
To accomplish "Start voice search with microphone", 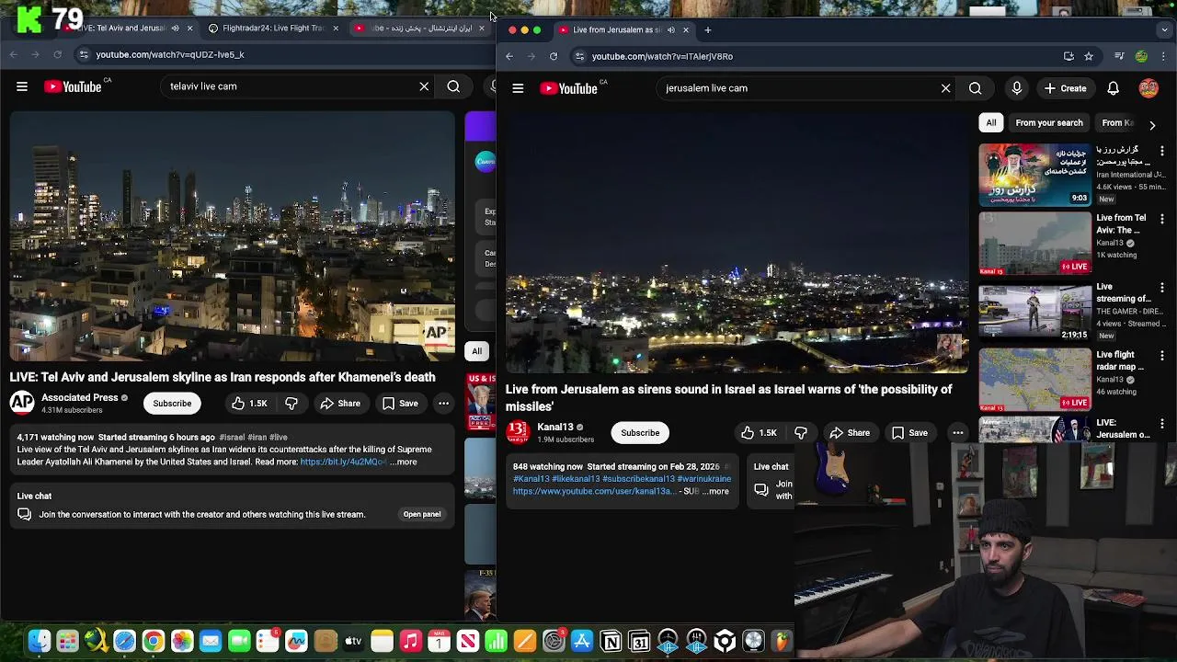I will coord(1017,88).
